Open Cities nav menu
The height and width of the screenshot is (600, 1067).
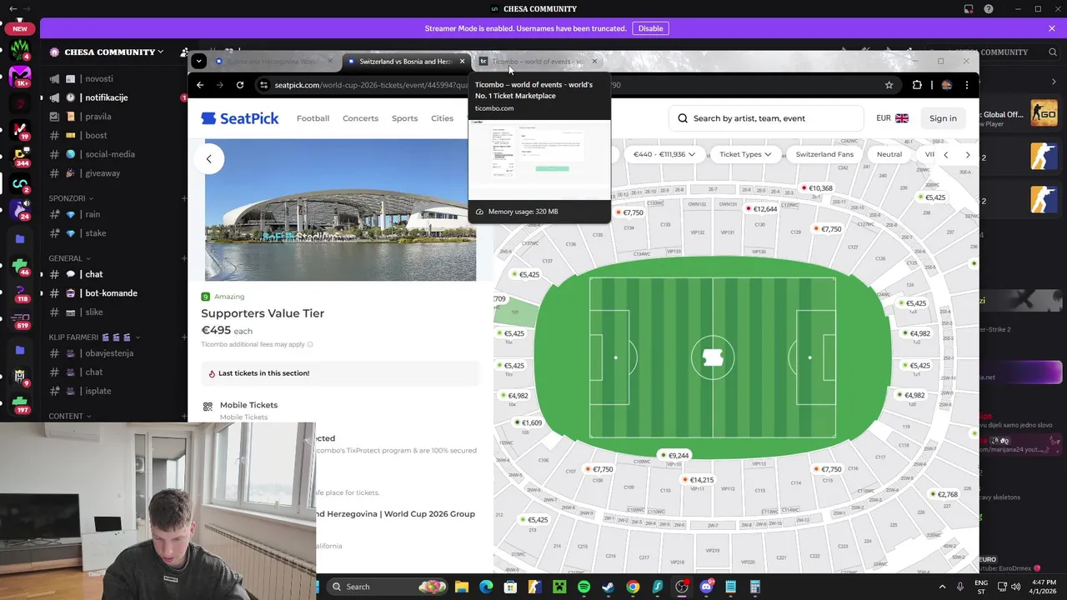coord(442,118)
